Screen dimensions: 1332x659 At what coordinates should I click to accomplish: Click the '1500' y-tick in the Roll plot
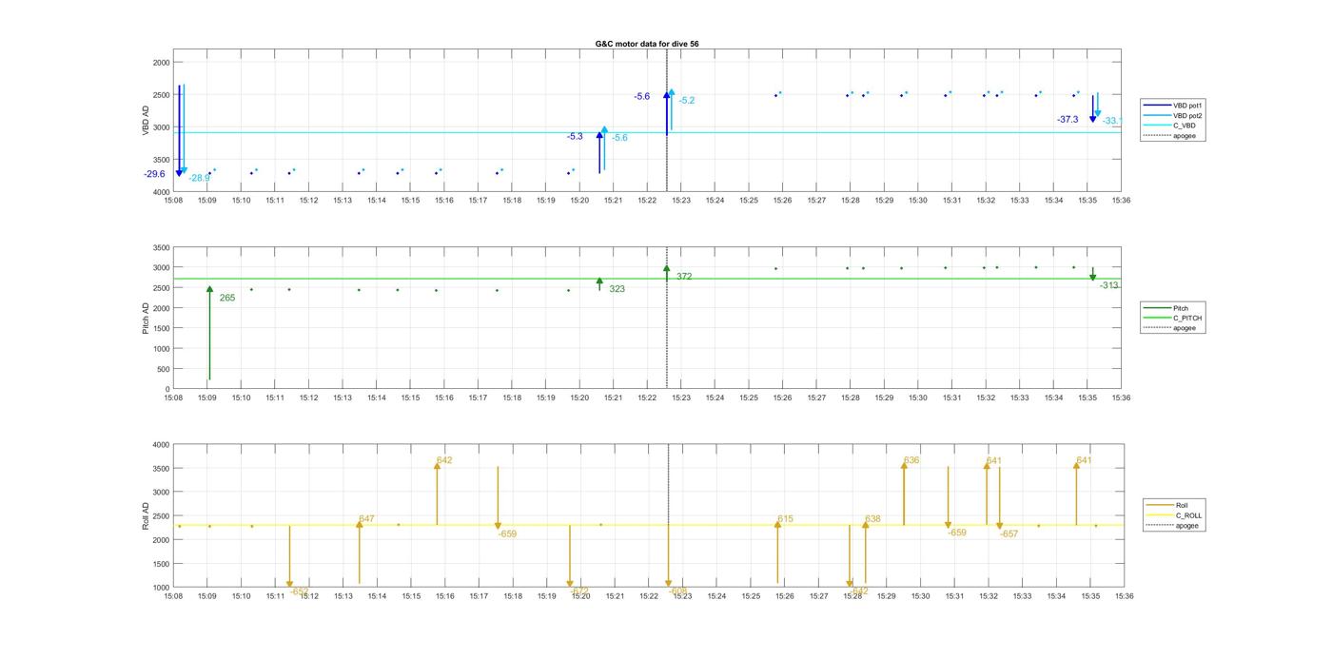click(x=161, y=564)
